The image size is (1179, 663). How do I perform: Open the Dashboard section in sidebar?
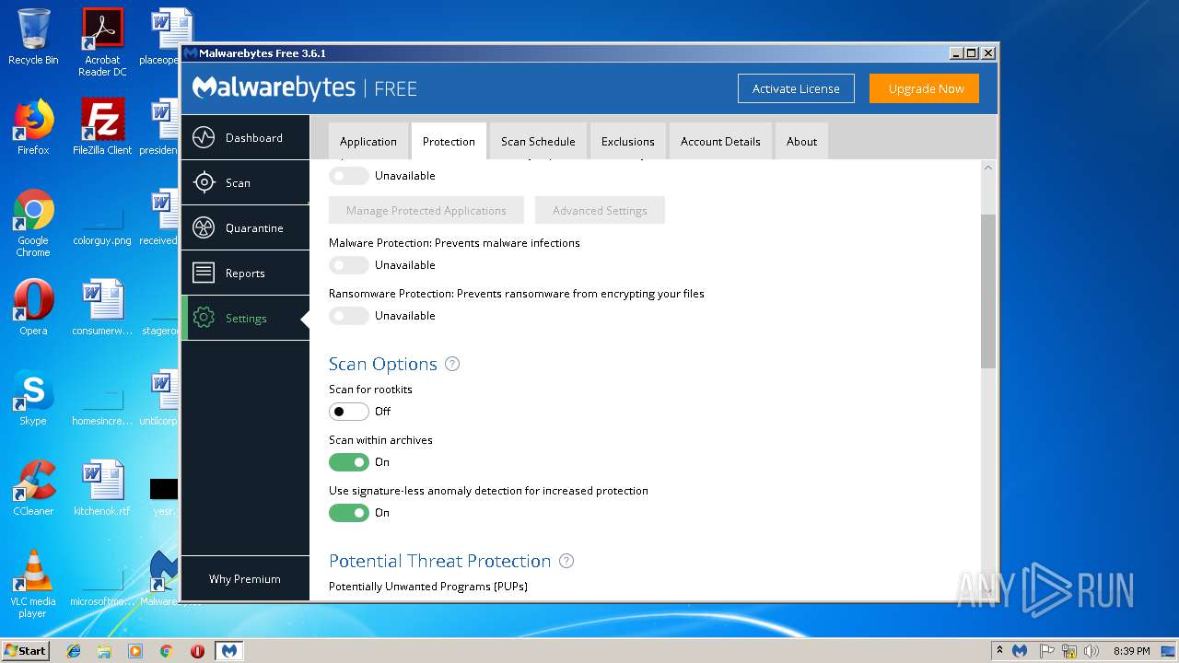coord(245,137)
